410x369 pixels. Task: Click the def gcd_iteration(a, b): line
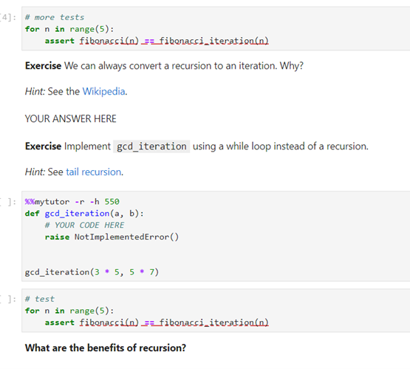pyautogui.click(x=84, y=214)
